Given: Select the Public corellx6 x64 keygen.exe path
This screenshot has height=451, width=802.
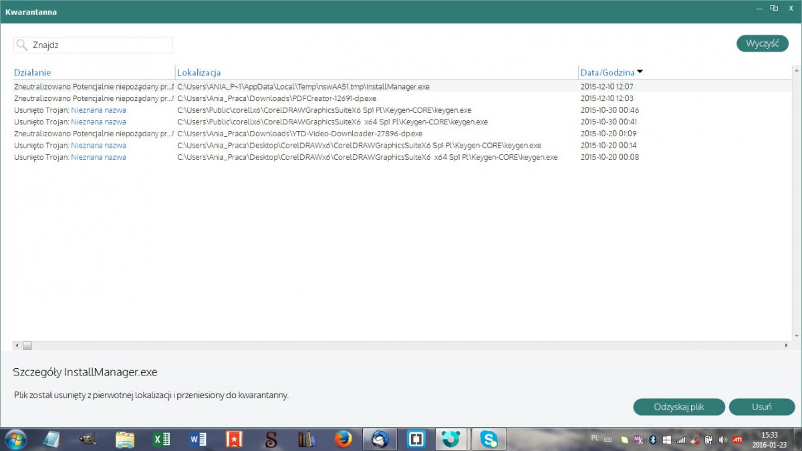Looking at the screenshot, I should (332, 122).
